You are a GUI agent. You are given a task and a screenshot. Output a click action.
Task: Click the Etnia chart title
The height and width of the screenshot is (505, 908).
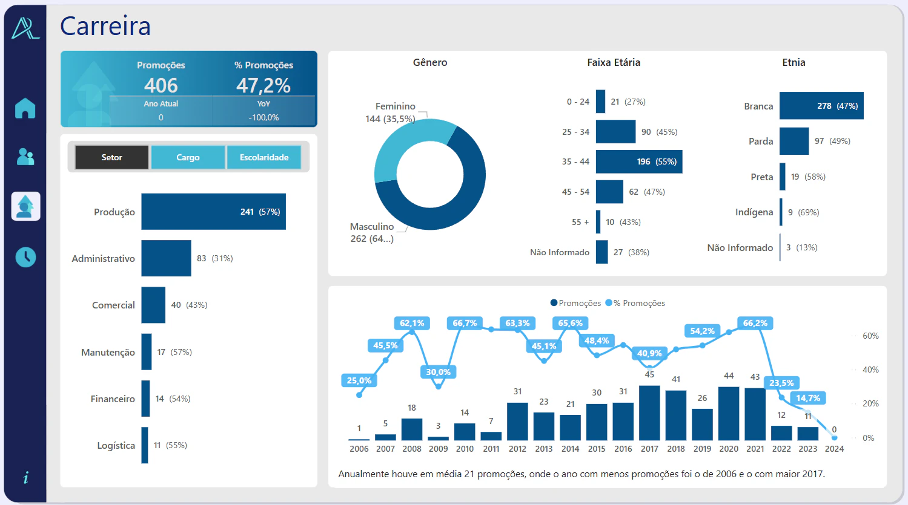794,62
